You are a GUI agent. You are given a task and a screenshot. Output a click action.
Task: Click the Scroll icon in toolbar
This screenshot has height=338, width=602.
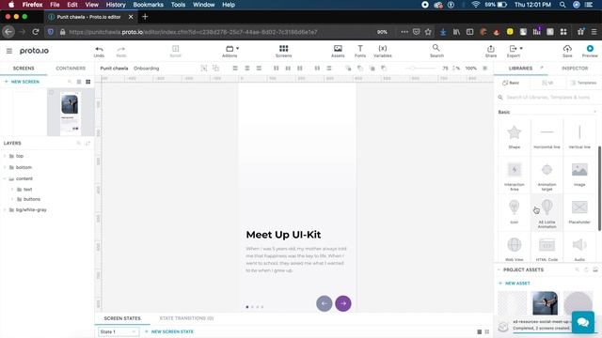pyautogui.click(x=176, y=48)
